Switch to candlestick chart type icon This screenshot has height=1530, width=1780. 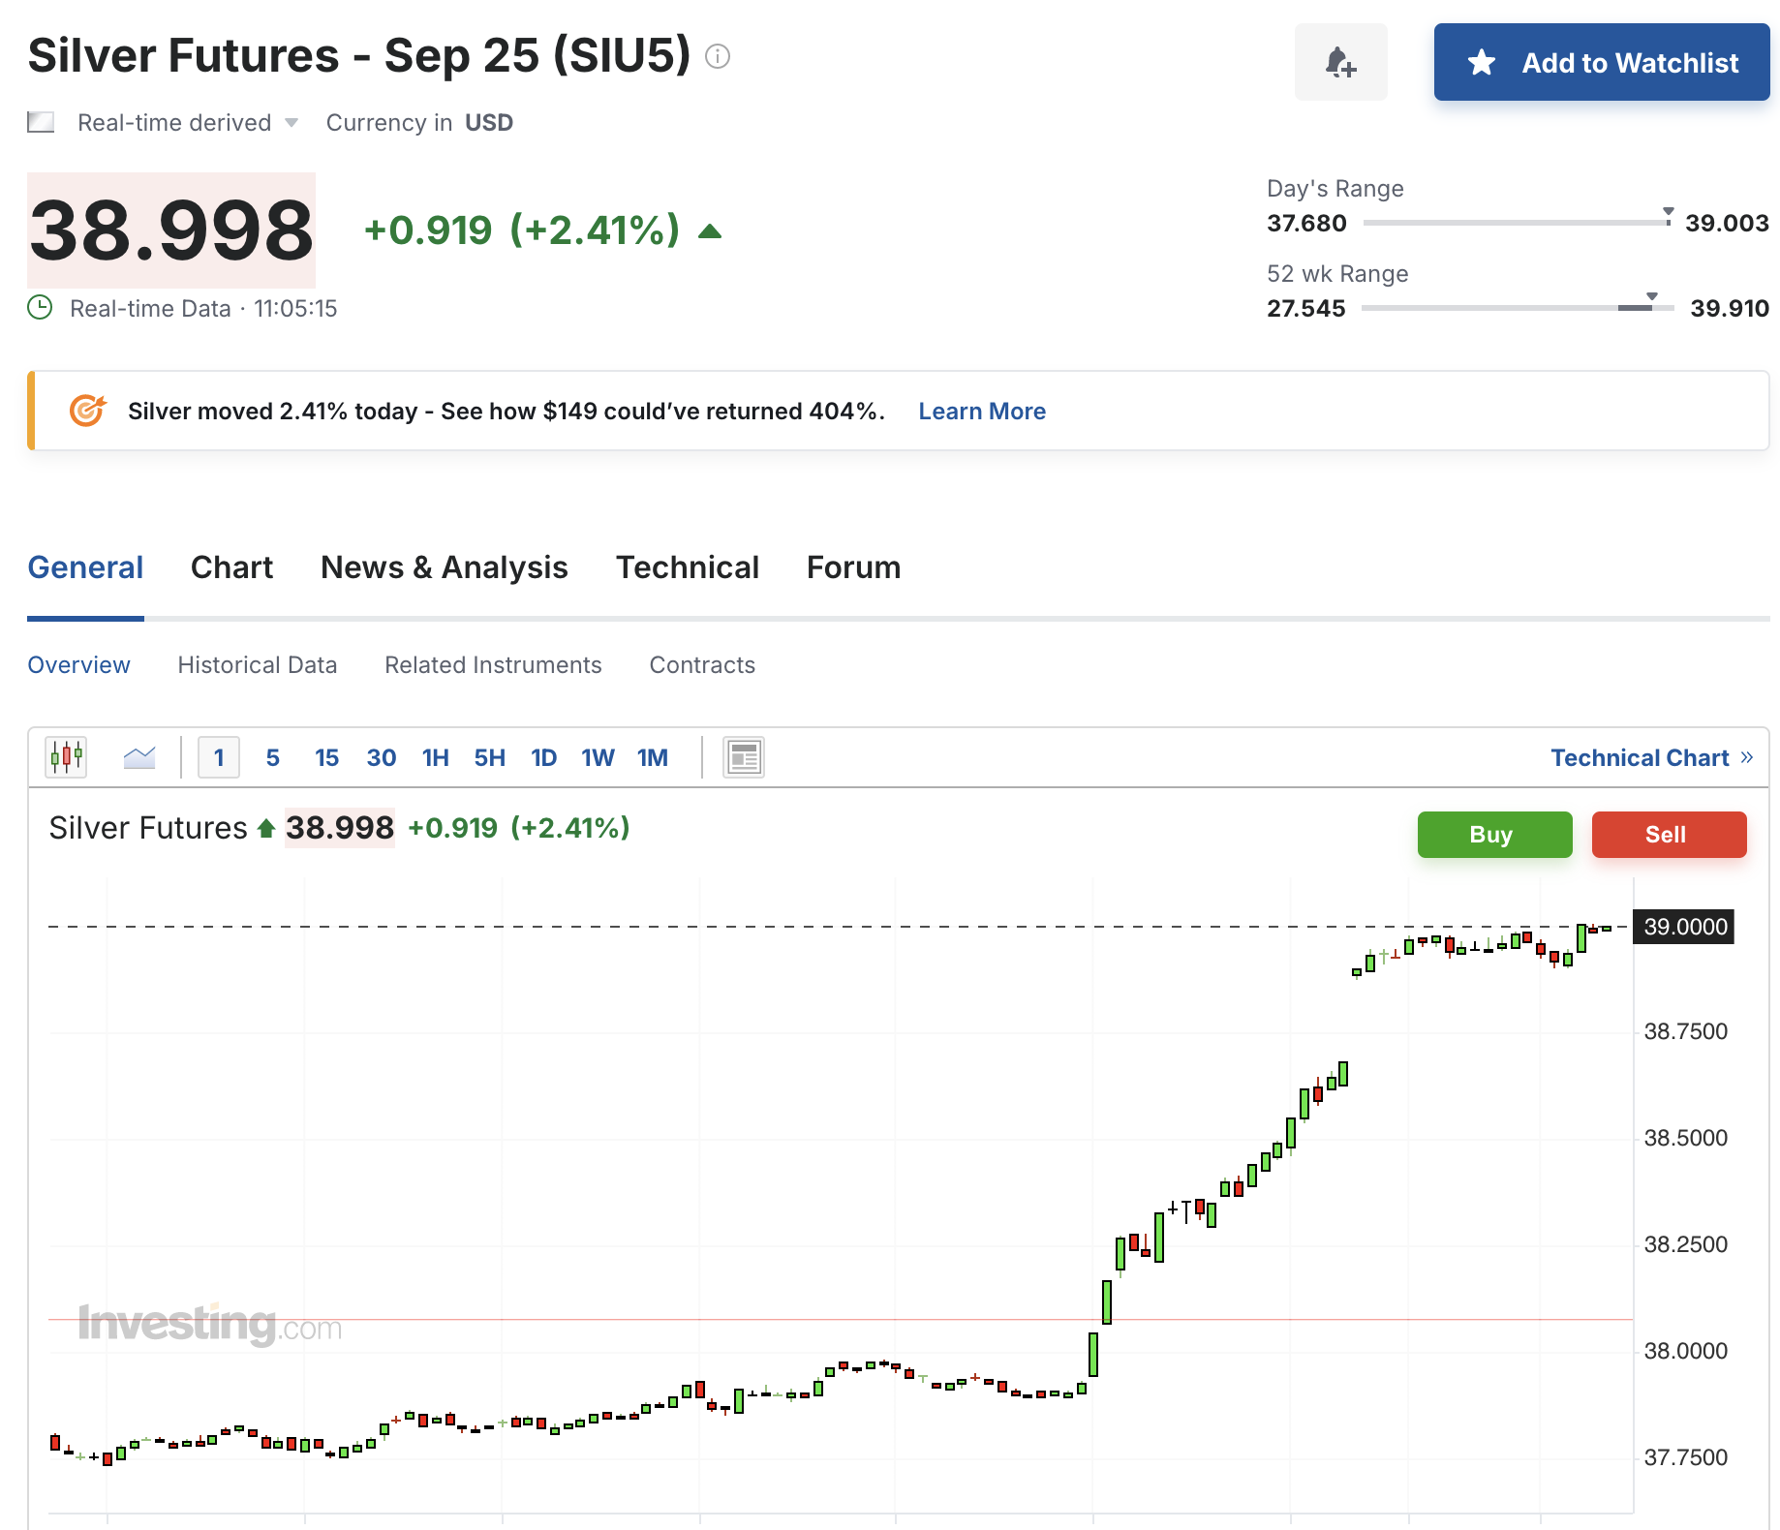(66, 756)
